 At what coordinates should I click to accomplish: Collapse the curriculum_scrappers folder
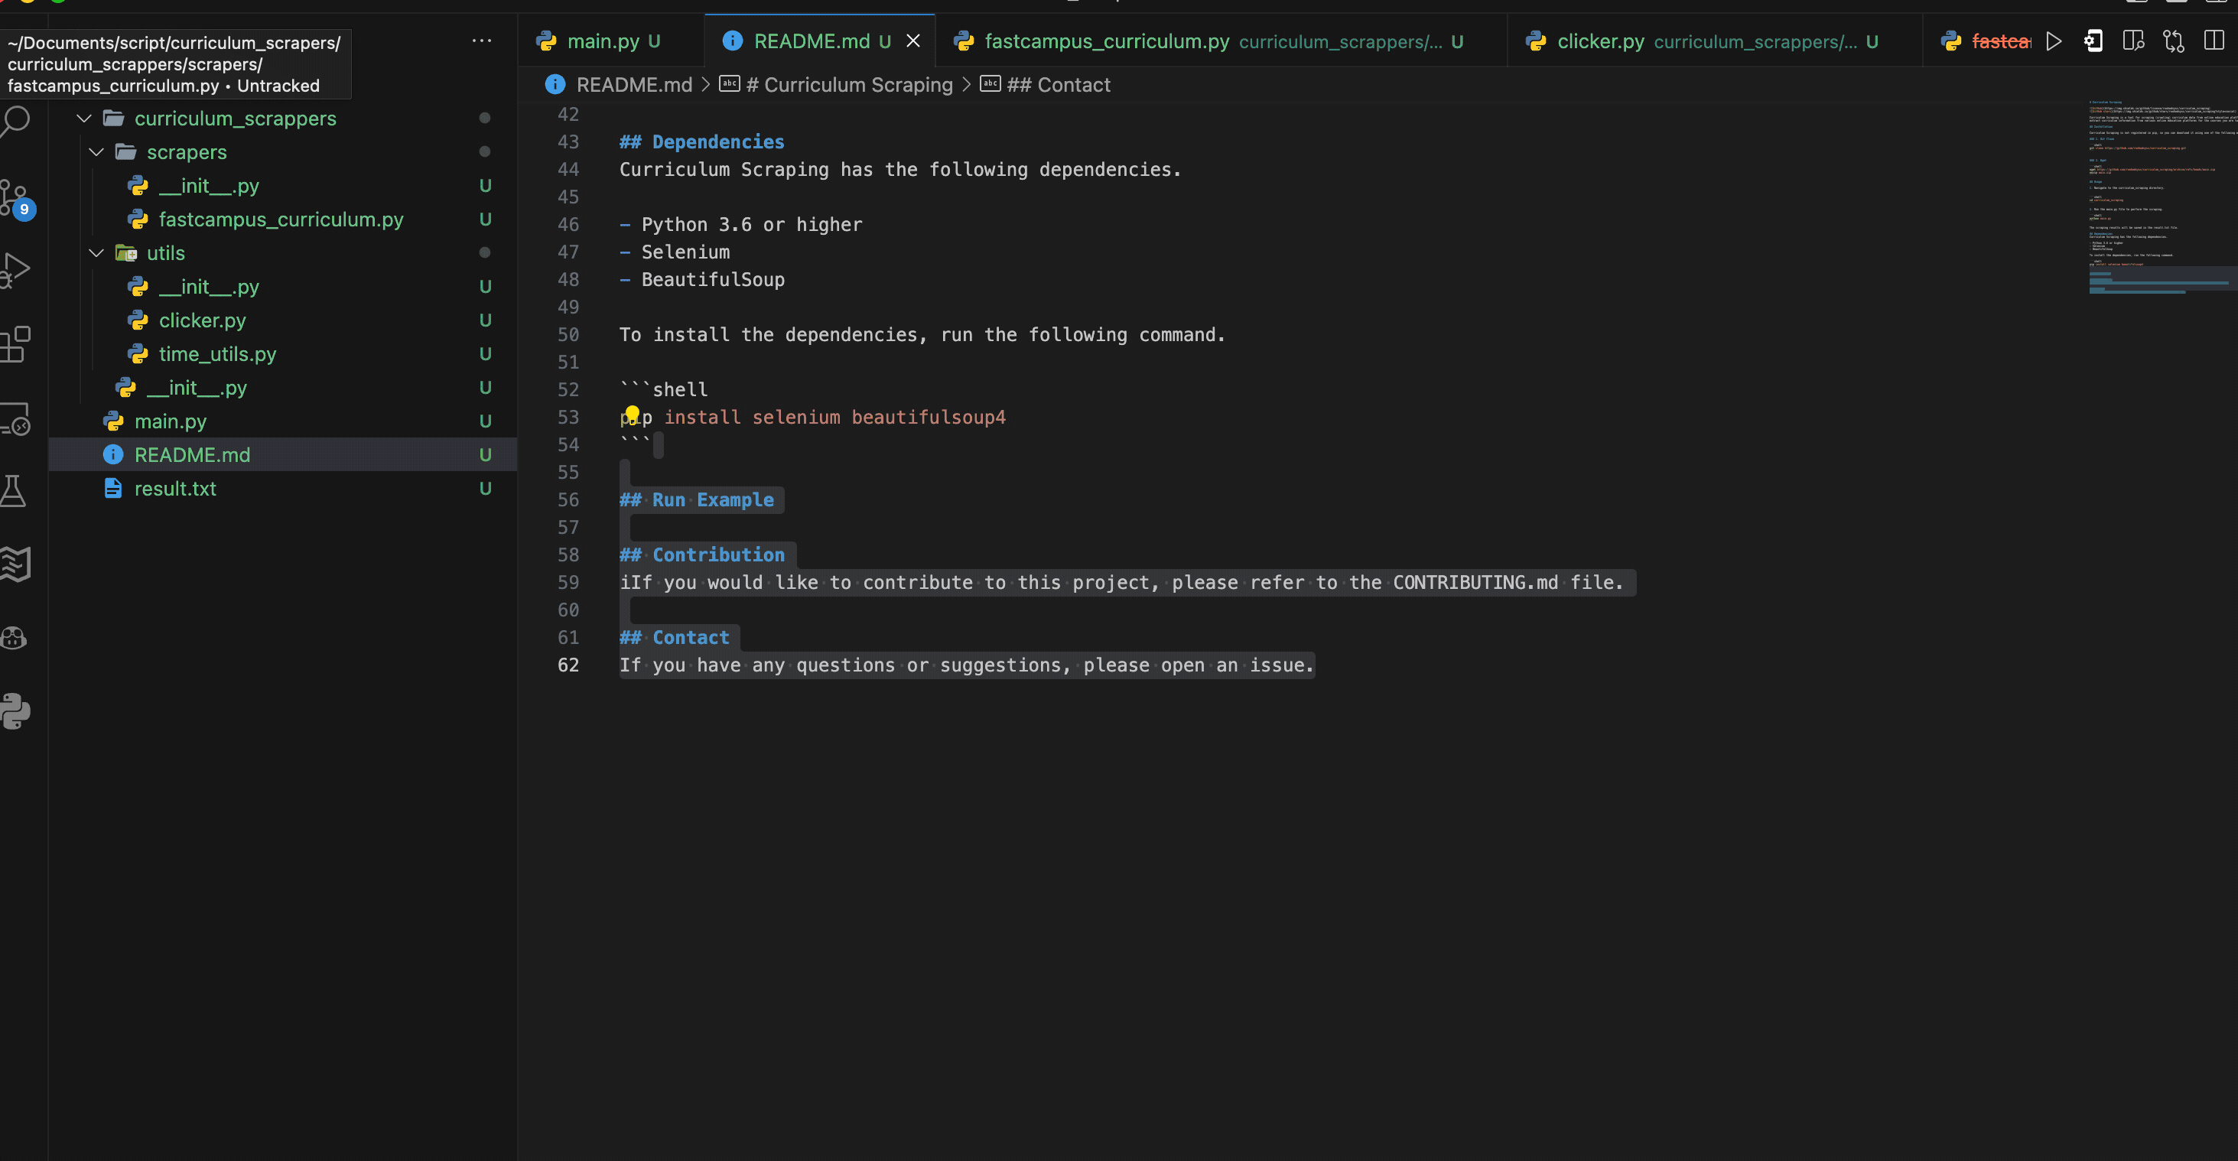(x=84, y=119)
